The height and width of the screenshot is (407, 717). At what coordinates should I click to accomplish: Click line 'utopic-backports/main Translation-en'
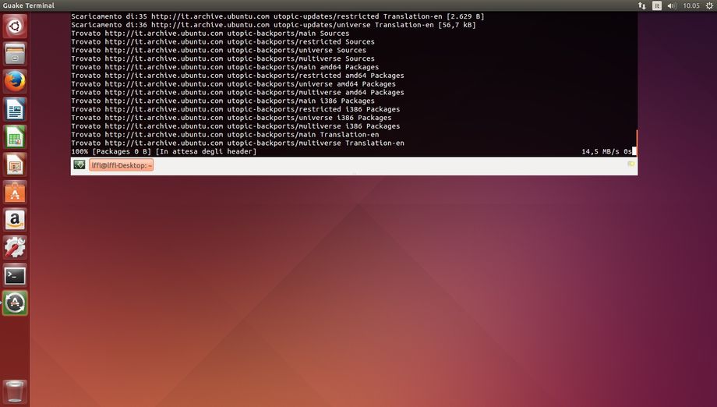(225, 135)
